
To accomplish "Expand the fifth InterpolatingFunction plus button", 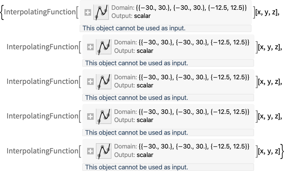I will point(90,151).
